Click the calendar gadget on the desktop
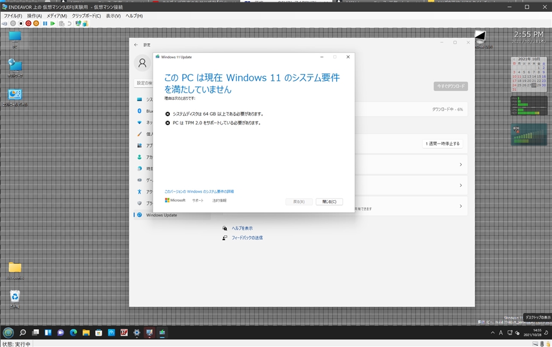Screen dimensions: 552x347 click(529, 74)
